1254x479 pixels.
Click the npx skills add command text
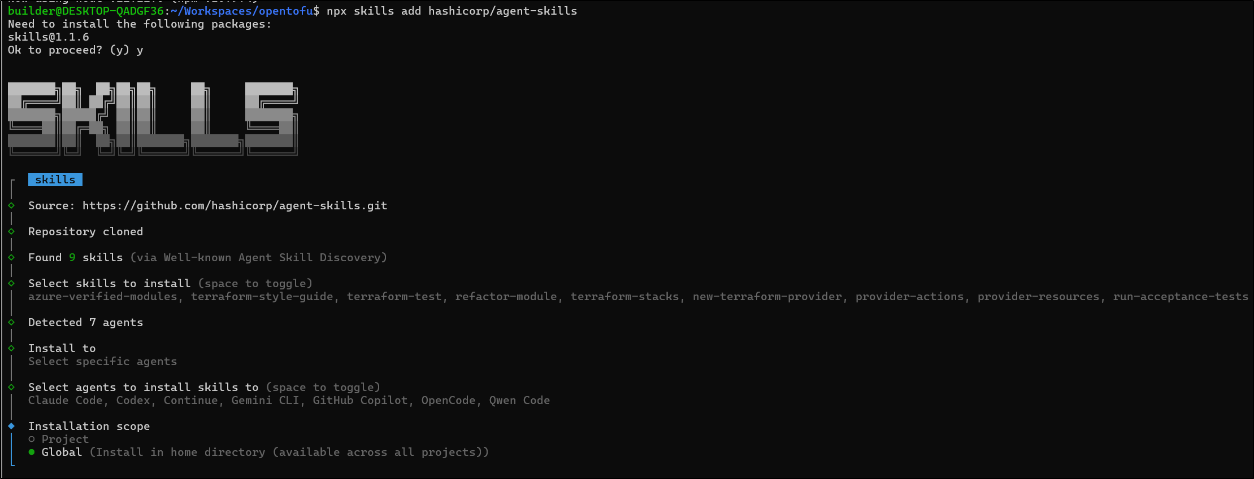click(x=452, y=11)
